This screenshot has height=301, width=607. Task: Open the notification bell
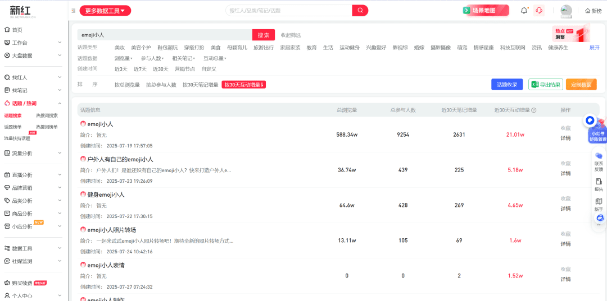click(524, 11)
